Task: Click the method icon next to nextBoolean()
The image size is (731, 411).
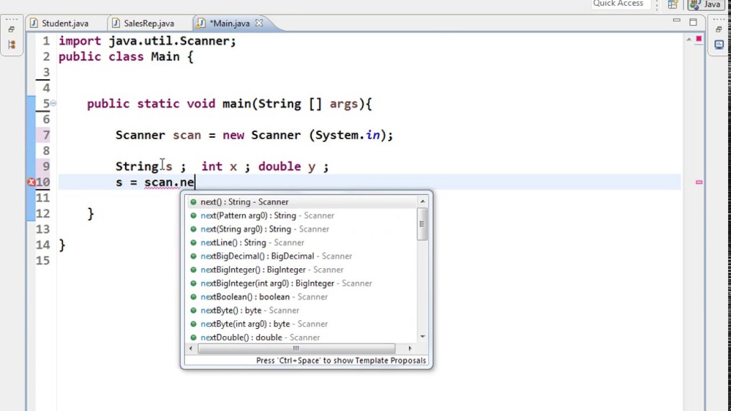Action: click(194, 297)
